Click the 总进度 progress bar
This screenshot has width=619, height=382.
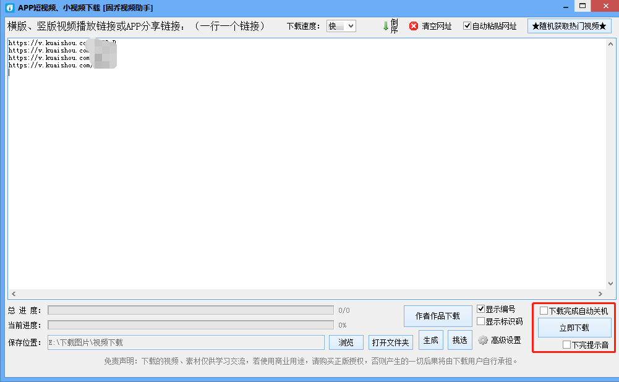pos(190,310)
